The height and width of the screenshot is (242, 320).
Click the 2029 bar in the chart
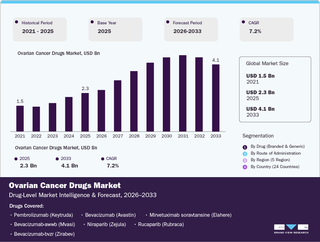150,97
